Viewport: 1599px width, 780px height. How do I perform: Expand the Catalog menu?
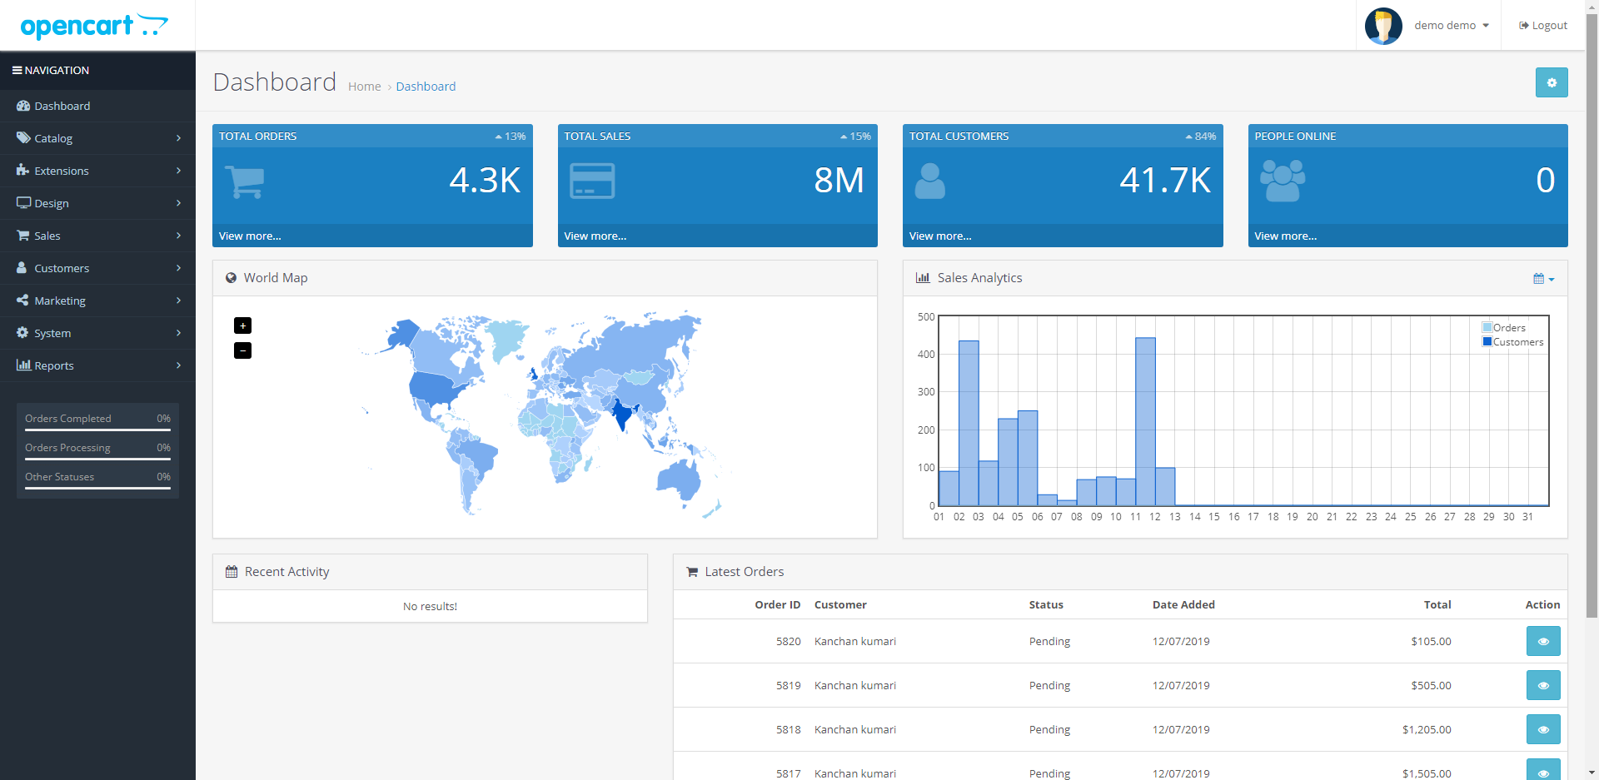[x=97, y=138]
